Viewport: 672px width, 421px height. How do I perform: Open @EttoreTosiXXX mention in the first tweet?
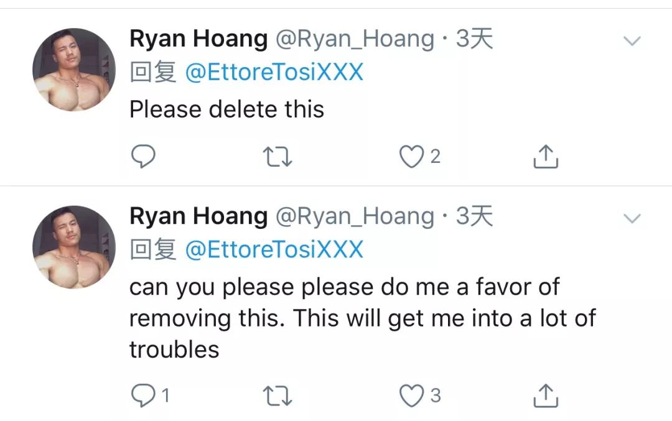pyautogui.click(x=274, y=73)
